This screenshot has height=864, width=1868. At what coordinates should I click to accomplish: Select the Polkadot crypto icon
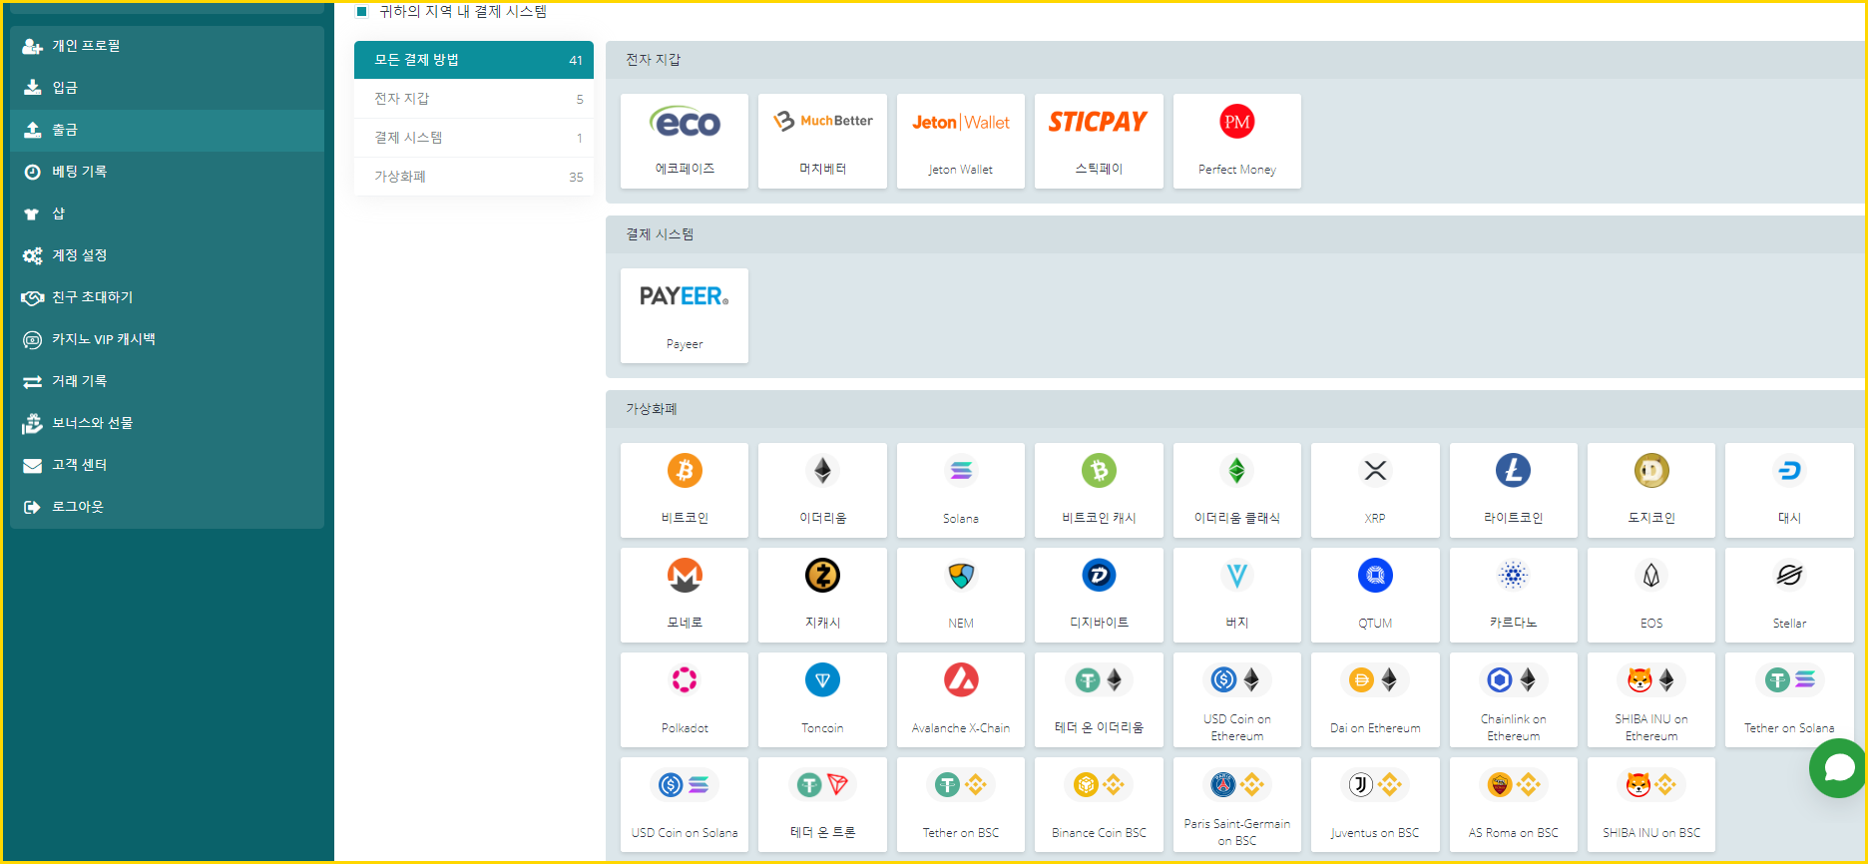pos(685,680)
